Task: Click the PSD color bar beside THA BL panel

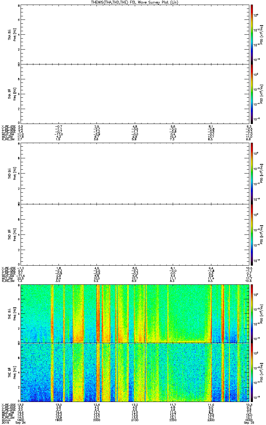Action: click(252, 34)
